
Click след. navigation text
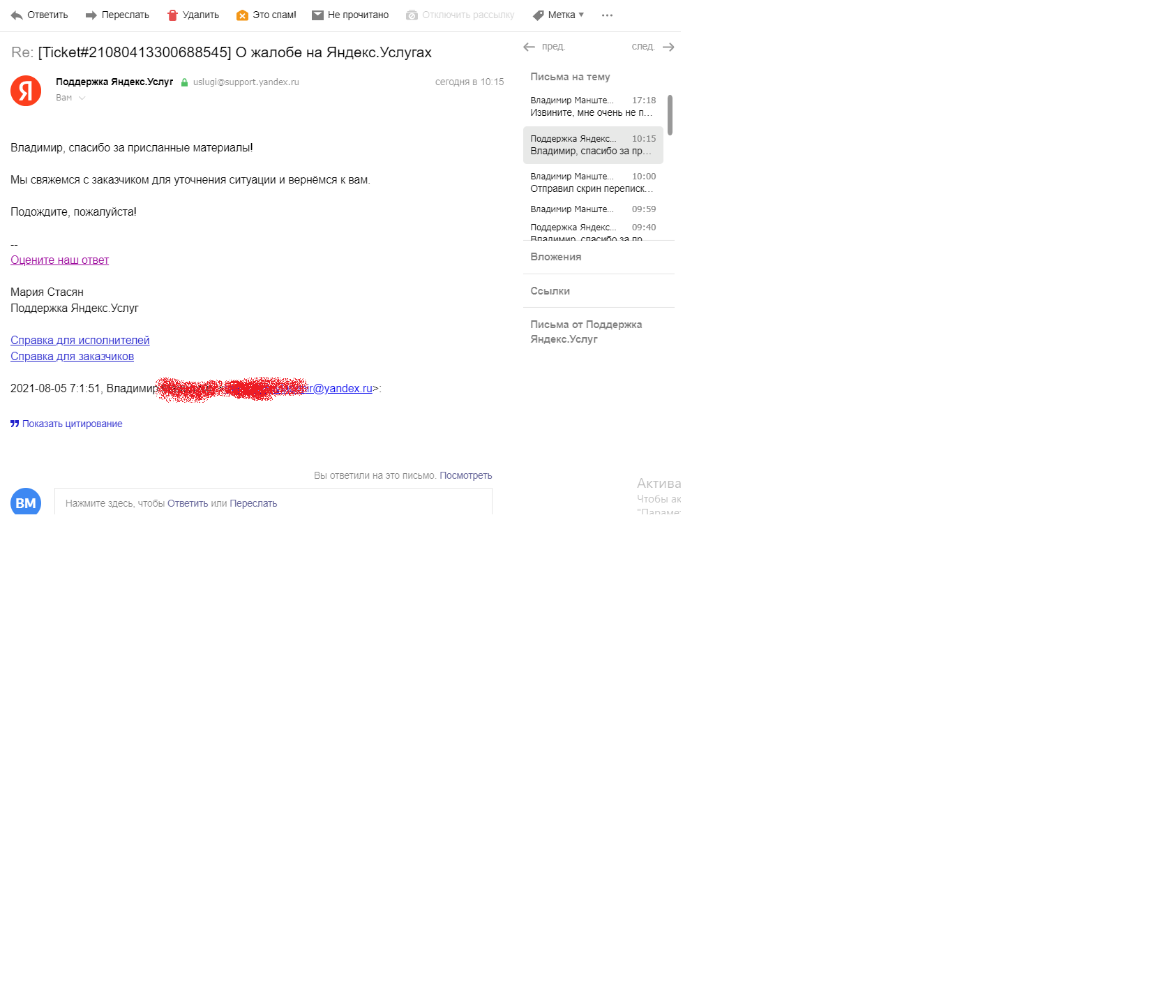tap(643, 47)
